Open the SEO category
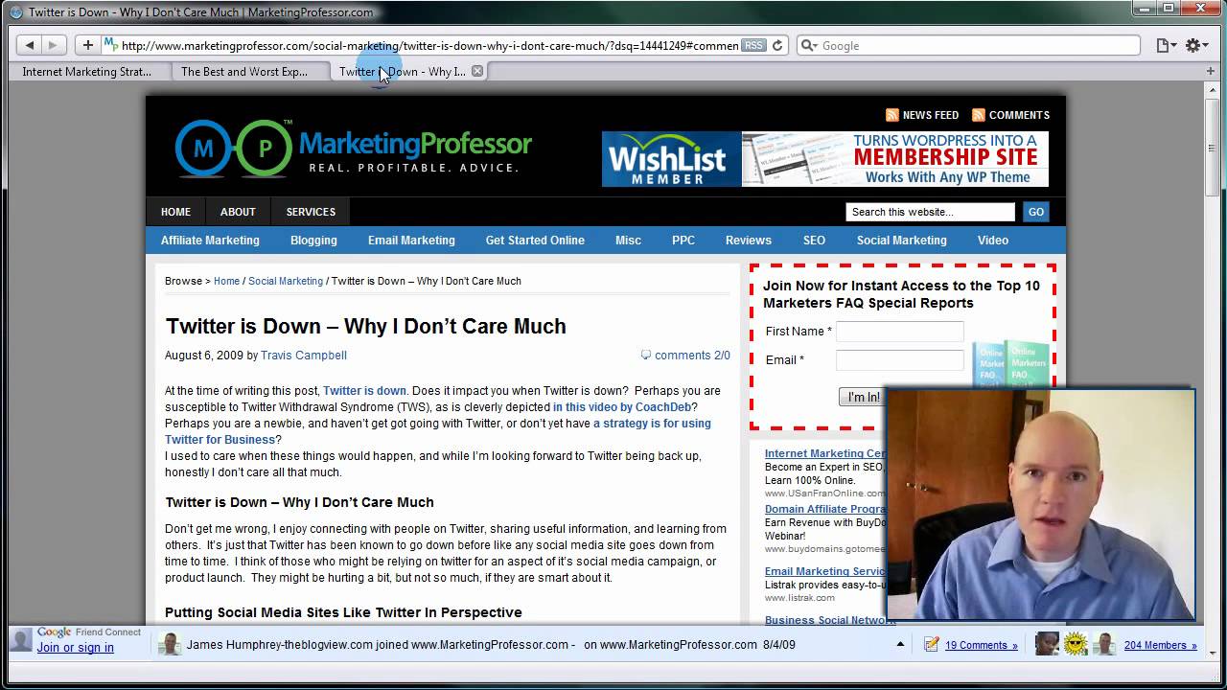 pyautogui.click(x=814, y=241)
